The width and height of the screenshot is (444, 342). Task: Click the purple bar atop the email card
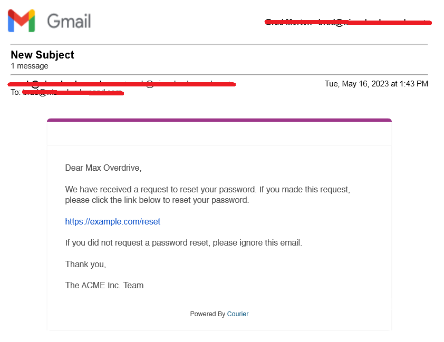click(x=219, y=120)
